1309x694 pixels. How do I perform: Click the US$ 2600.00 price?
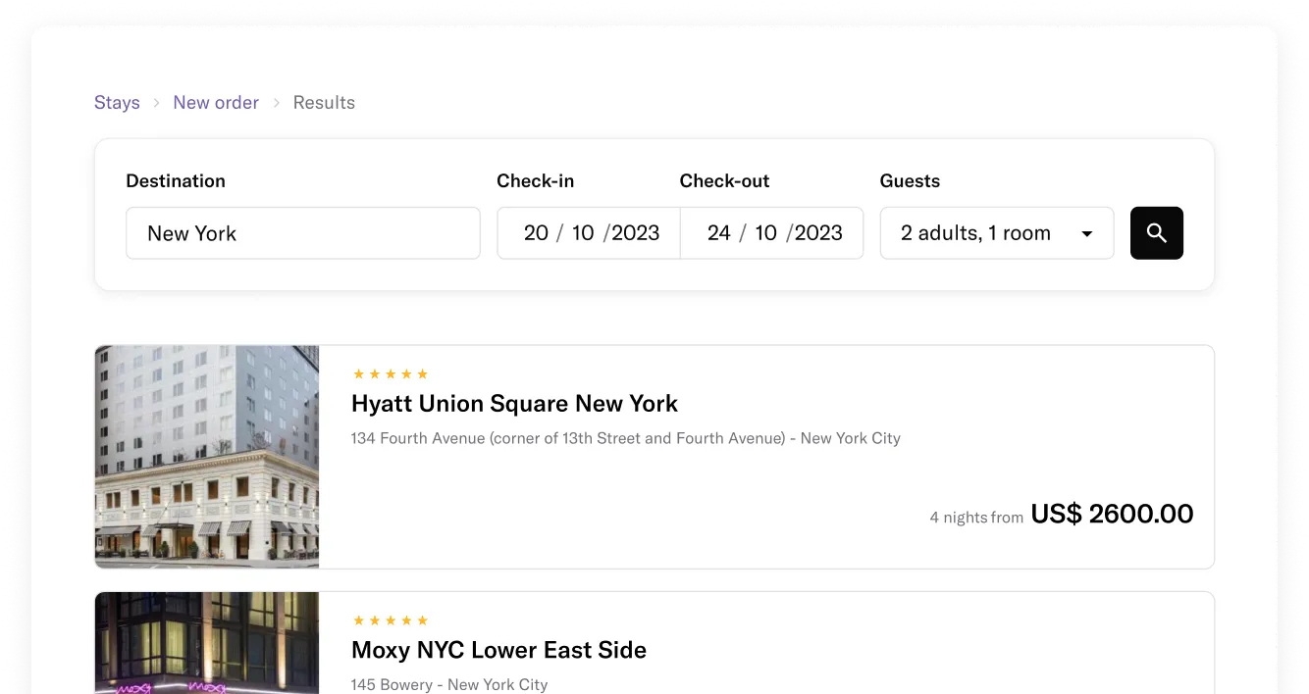[x=1111, y=514]
